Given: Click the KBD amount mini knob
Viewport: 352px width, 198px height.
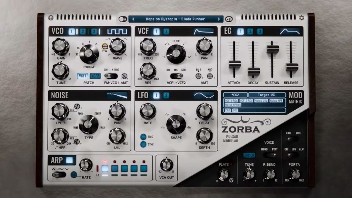Looking at the screenshot, I should [210, 76].
